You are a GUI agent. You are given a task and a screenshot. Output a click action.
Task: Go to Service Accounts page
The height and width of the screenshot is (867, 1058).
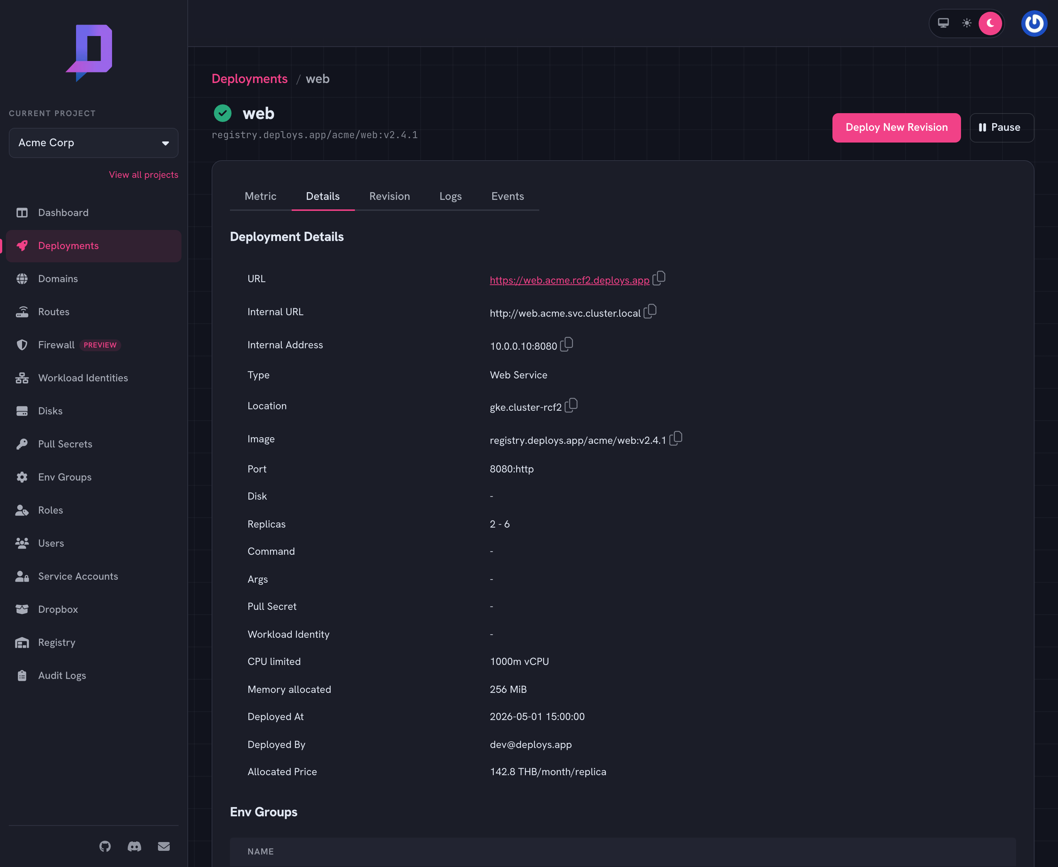pos(93,576)
